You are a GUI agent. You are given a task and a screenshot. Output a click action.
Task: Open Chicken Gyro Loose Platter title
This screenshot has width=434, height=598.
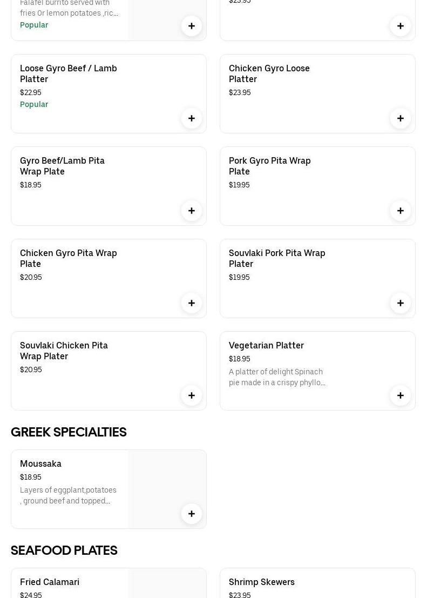click(x=269, y=73)
